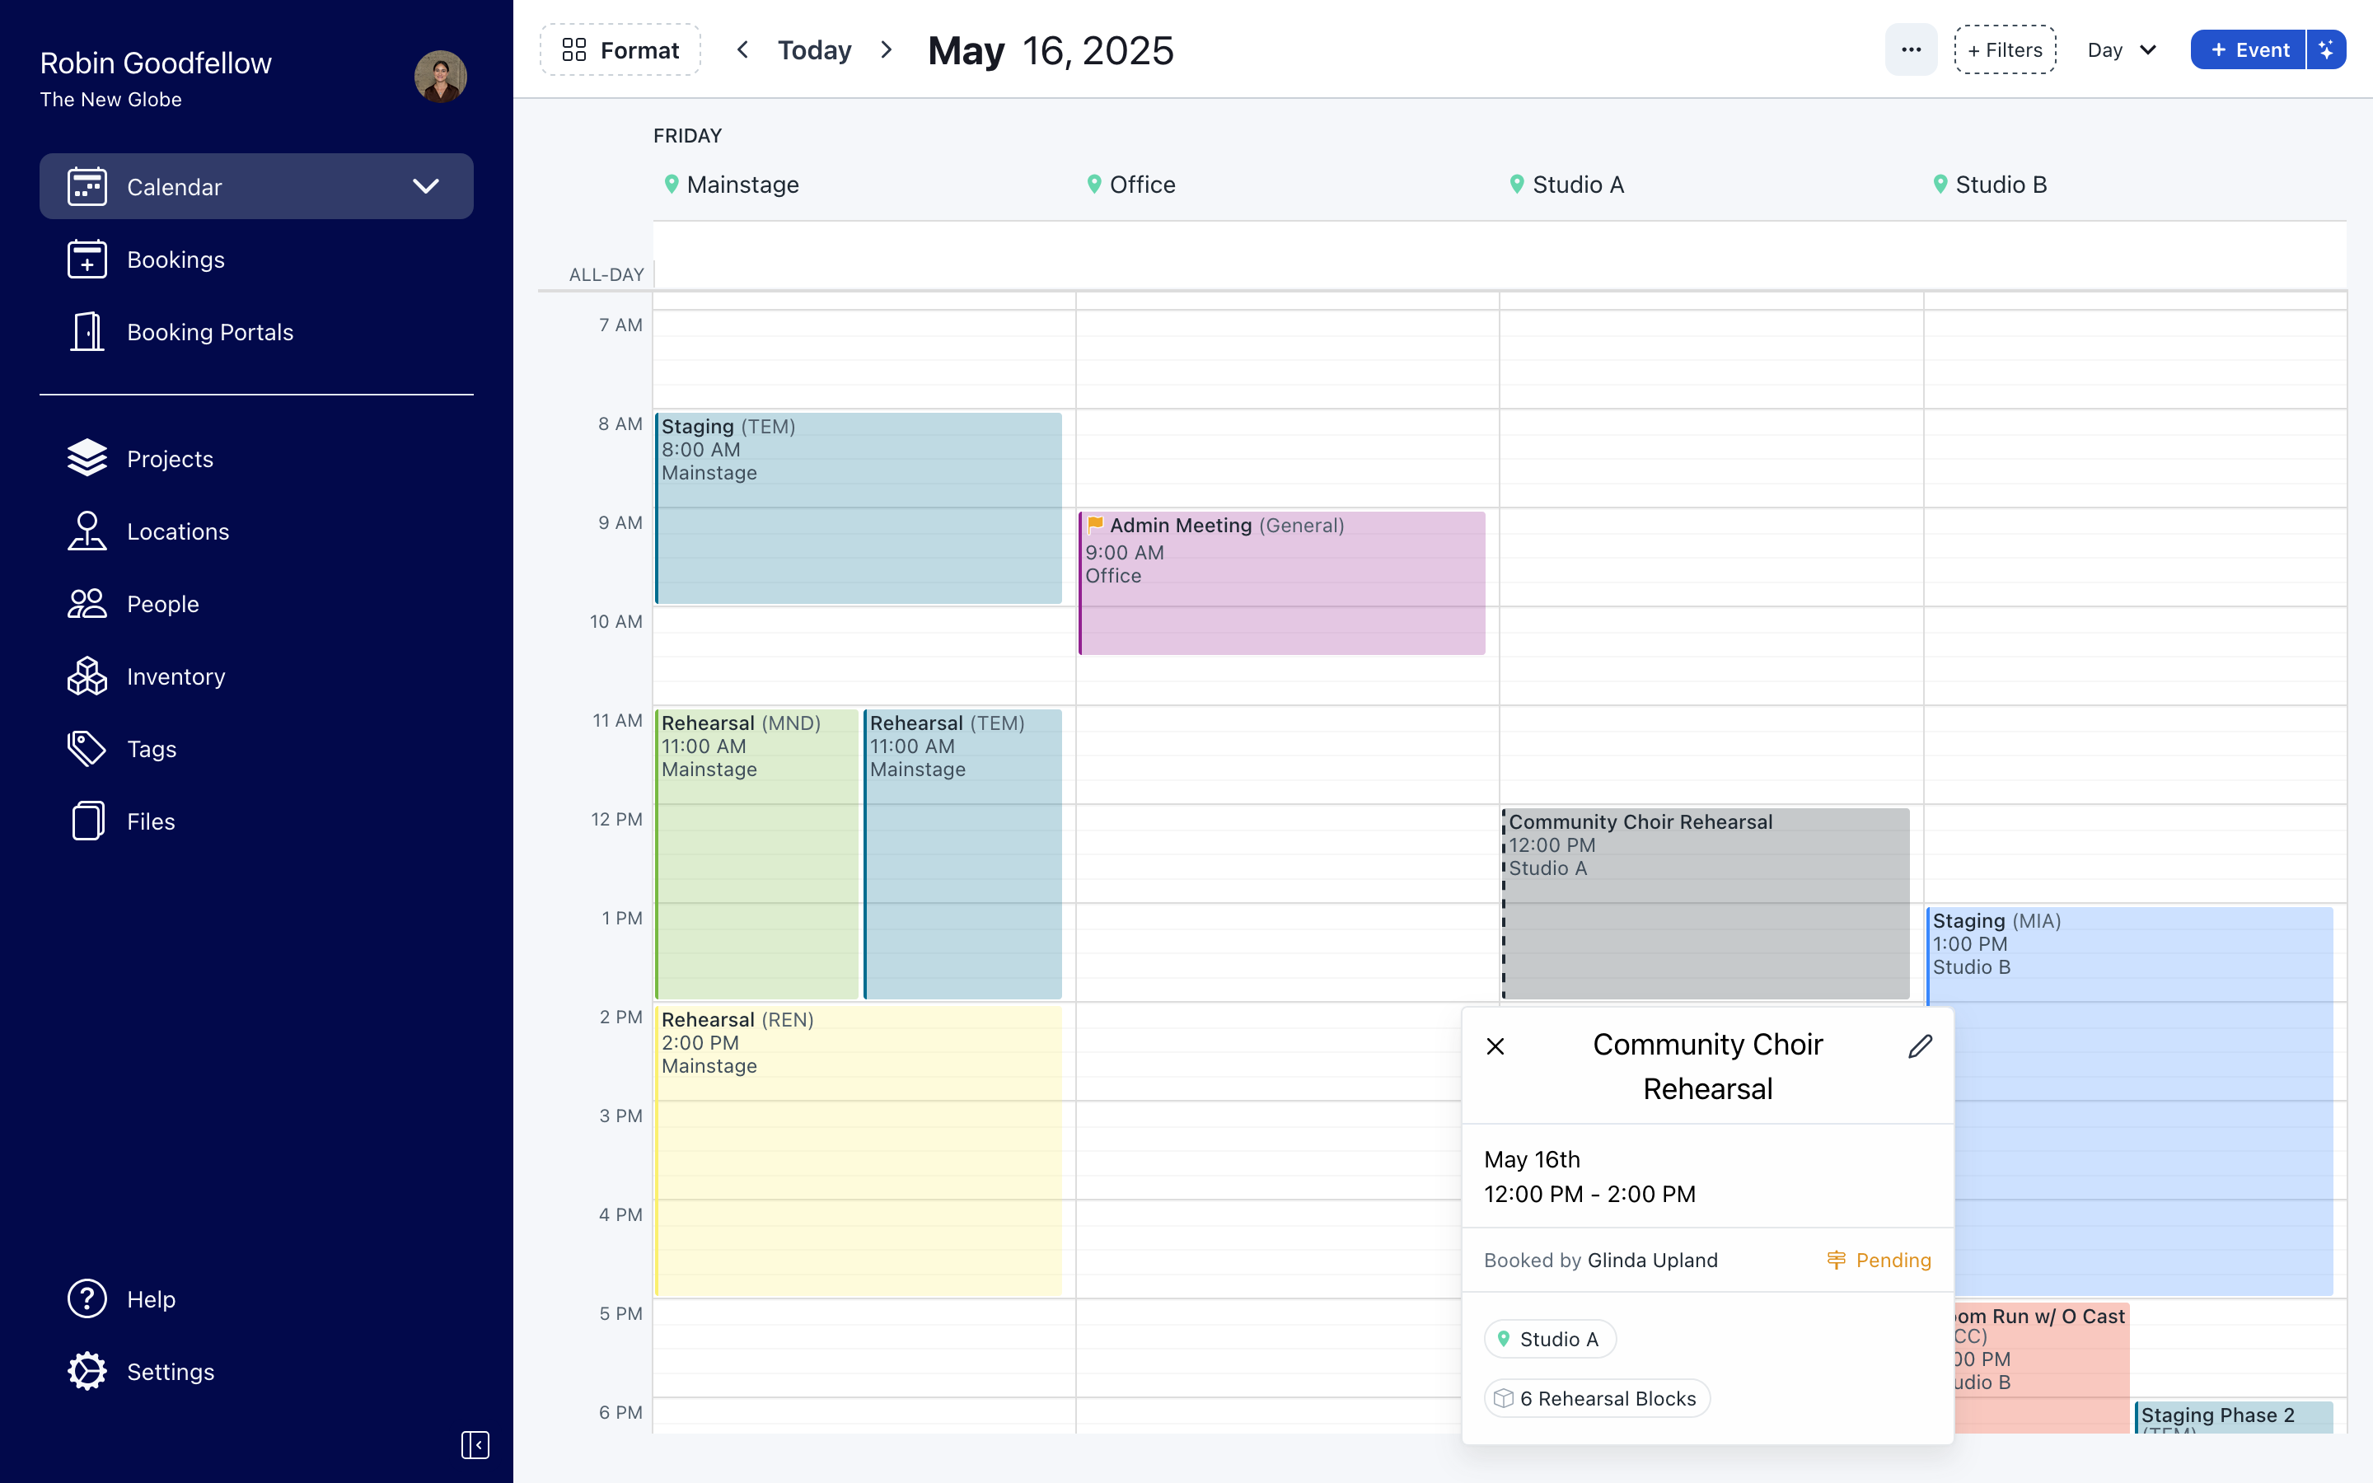This screenshot has width=2373, height=1483.
Task: Click the sparkle AI icon beside Event button
Action: coord(2326,50)
